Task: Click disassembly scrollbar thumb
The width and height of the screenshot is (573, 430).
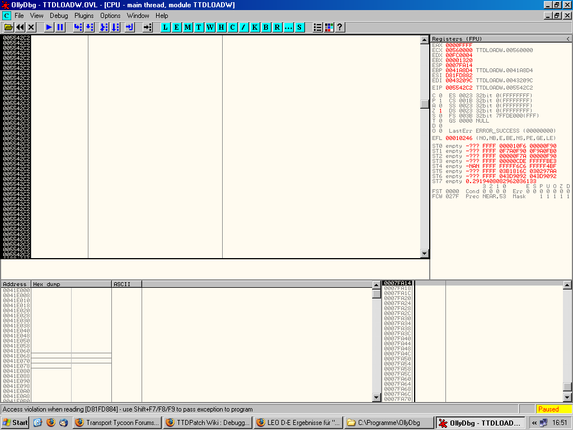Action: pyautogui.click(x=424, y=104)
